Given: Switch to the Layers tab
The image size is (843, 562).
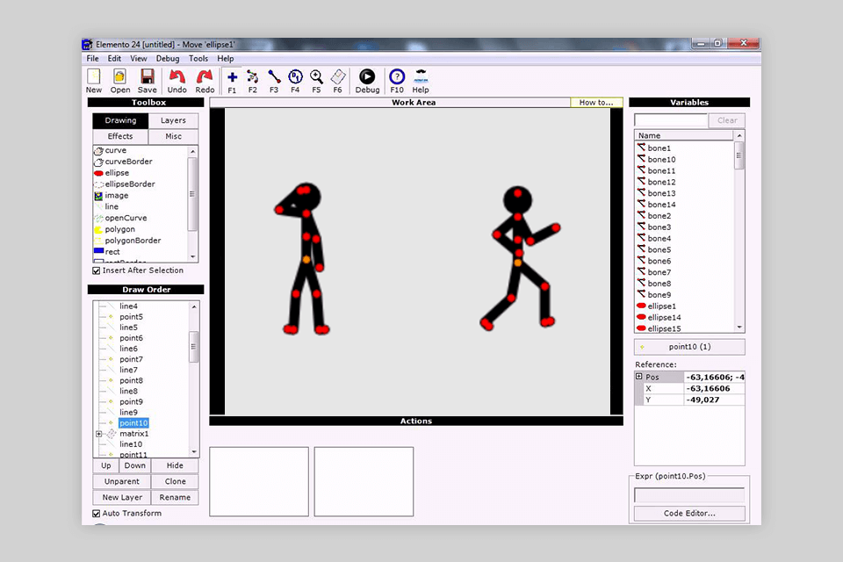Looking at the screenshot, I should [173, 120].
